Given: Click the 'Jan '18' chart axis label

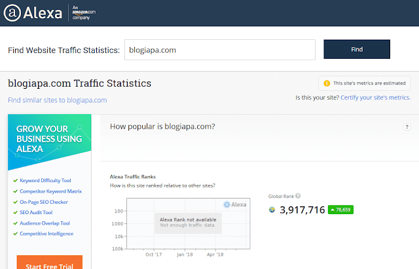Looking at the screenshot, I should (185, 255).
